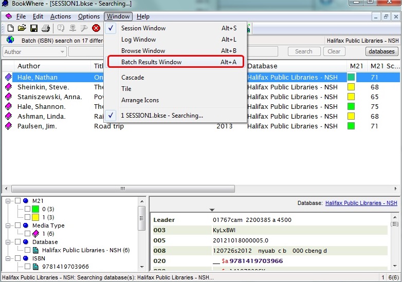Open Halifax Public Libraries - NSH database link
Viewport: 402px width, 282px height.
361,203
